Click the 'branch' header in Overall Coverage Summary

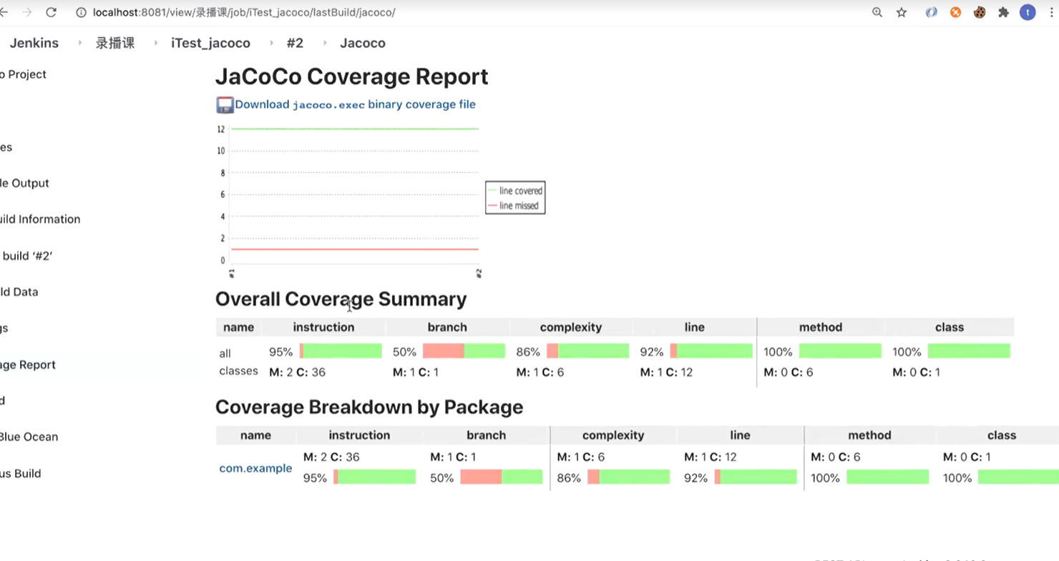(447, 327)
